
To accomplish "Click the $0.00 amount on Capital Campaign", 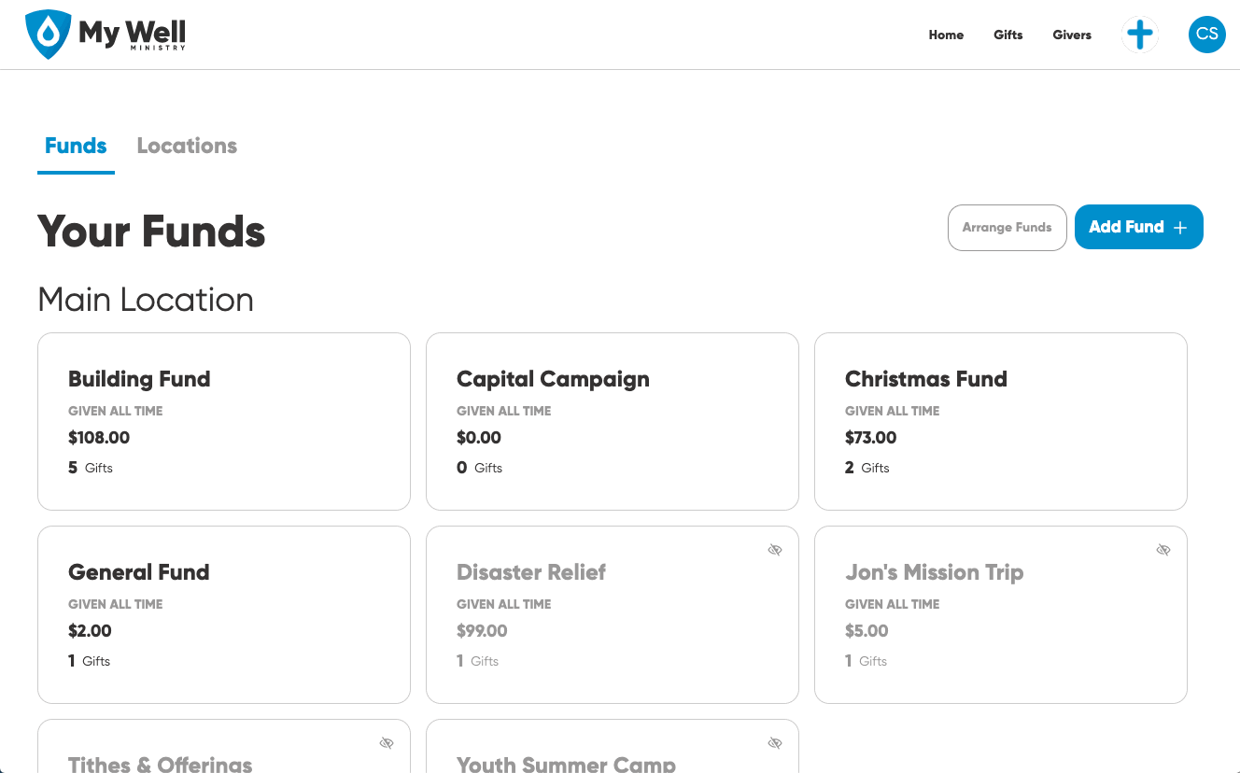I will (479, 438).
